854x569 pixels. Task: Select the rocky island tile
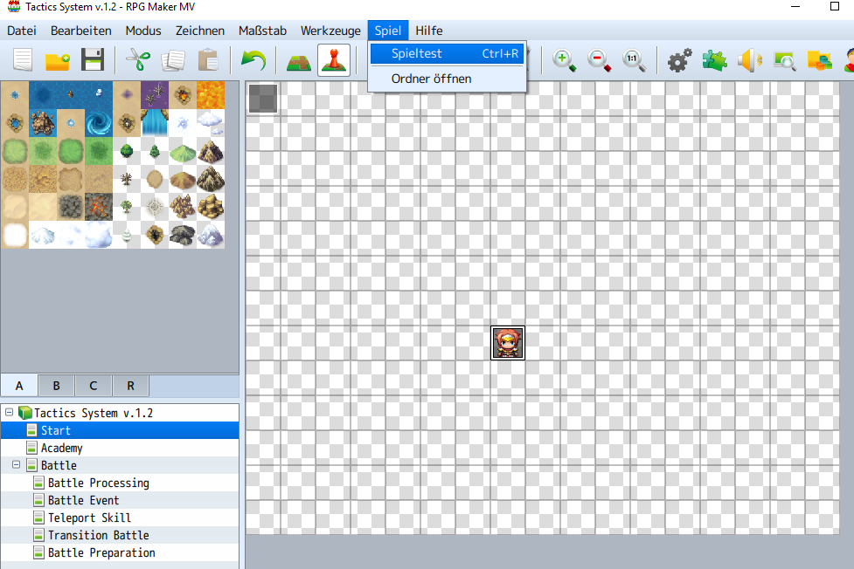click(x=43, y=123)
